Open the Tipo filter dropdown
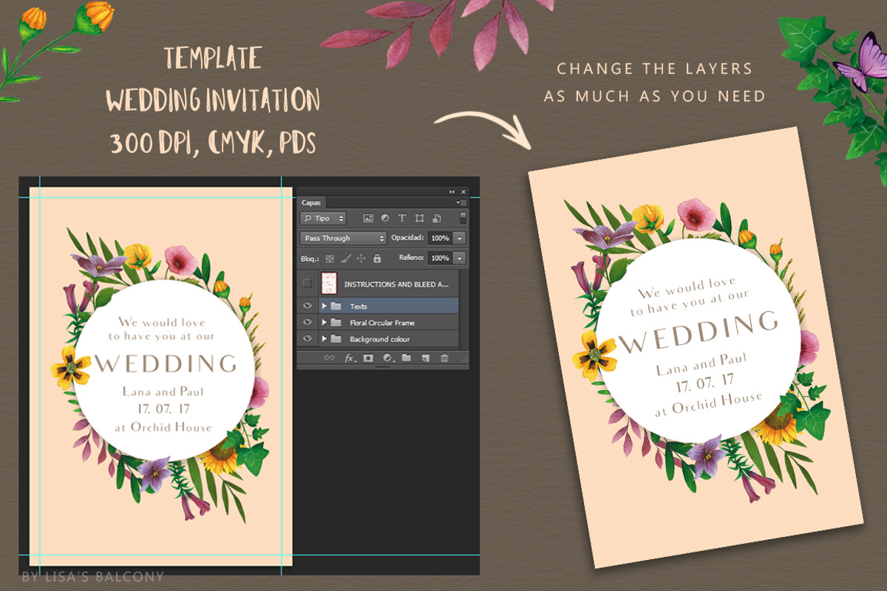The height and width of the screenshot is (591, 887). point(323,219)
